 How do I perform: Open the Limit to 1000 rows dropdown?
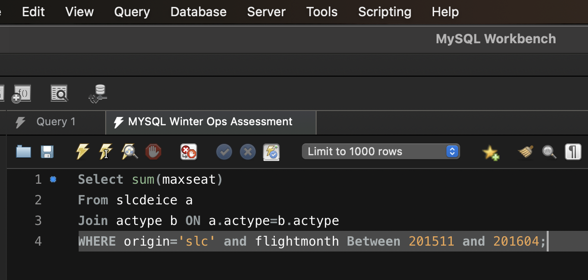click(x=381, y=151)
